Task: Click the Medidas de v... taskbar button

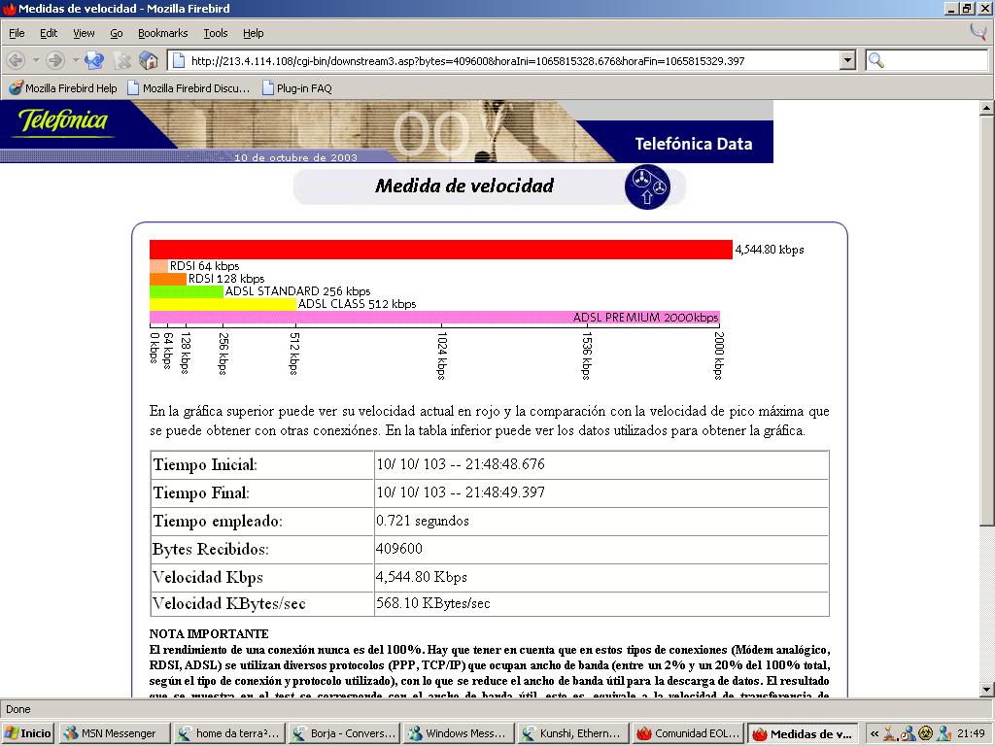Action: click(803, 733)
